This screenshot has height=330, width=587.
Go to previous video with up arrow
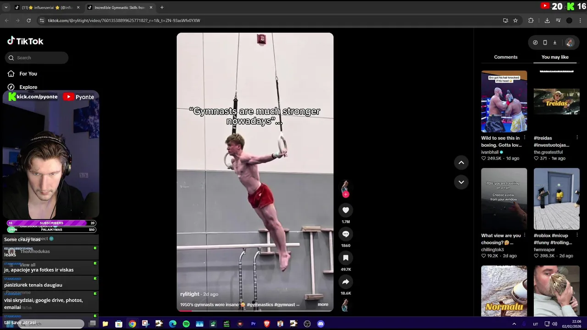point(461,163)
